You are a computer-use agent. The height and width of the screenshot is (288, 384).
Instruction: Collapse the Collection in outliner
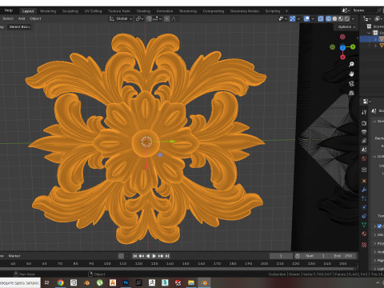point(369,33)
